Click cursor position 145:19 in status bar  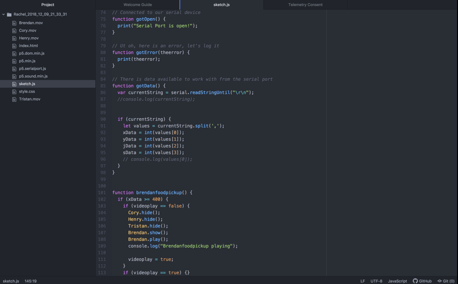coord(31,281)
